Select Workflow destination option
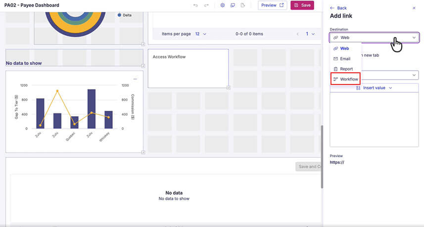The height and width of the screenshot is (227, 424). coord(345,79)
